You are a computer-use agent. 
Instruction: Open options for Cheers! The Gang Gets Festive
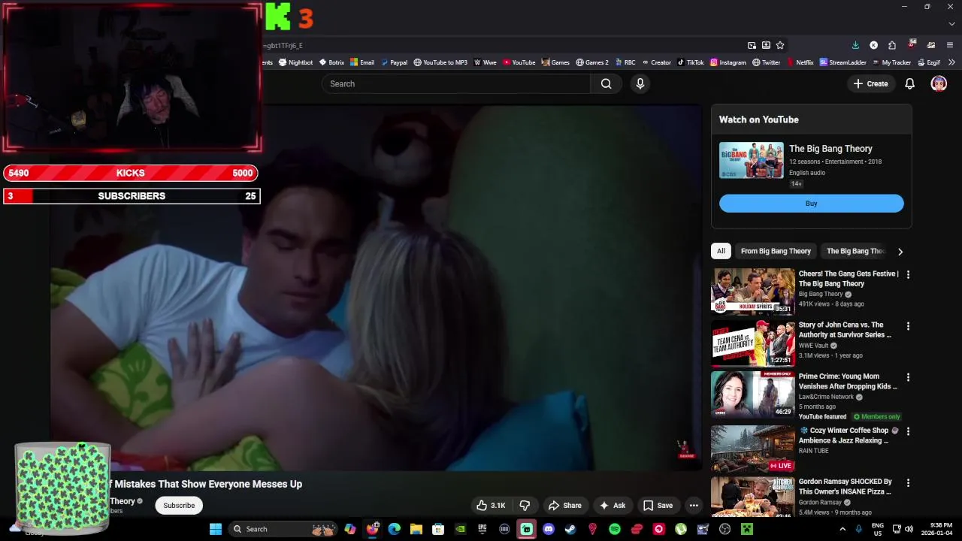pos(908,275)
